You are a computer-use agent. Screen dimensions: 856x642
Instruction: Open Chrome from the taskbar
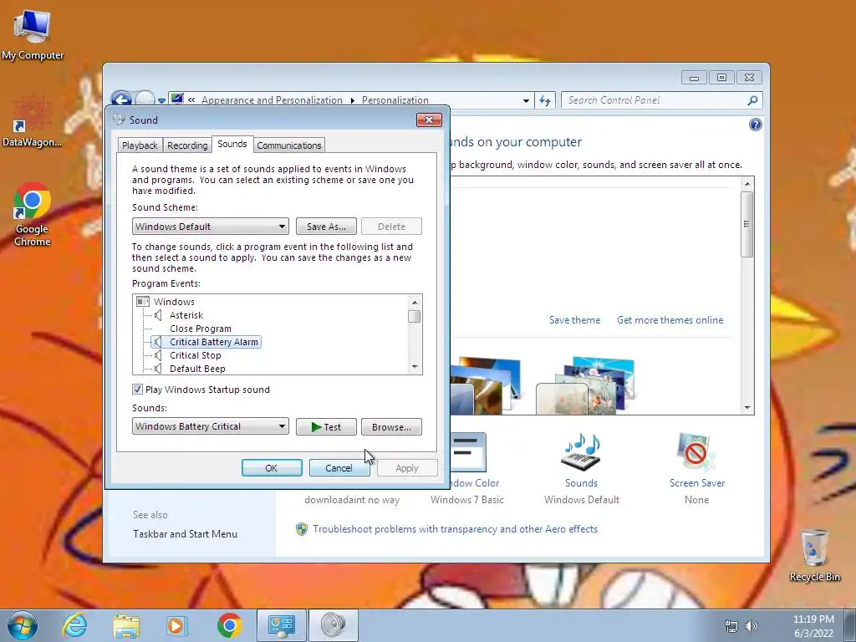[229, 625]
